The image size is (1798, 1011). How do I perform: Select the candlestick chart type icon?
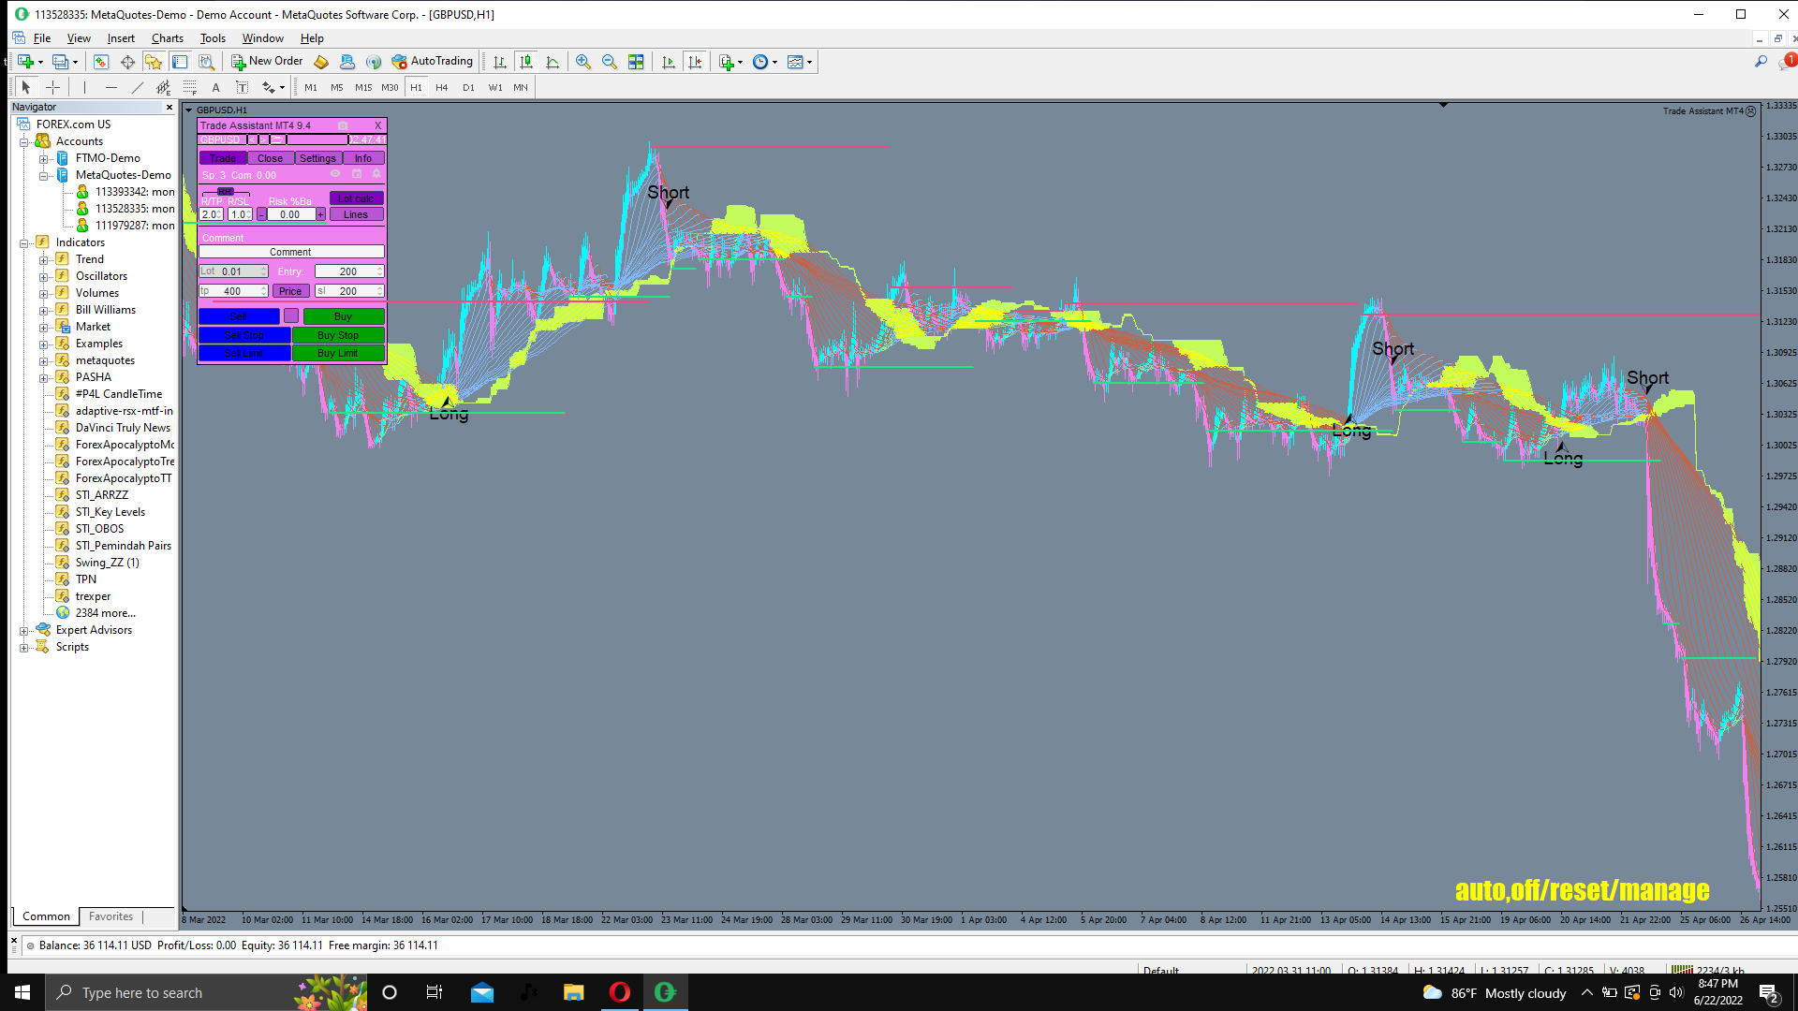526,62
